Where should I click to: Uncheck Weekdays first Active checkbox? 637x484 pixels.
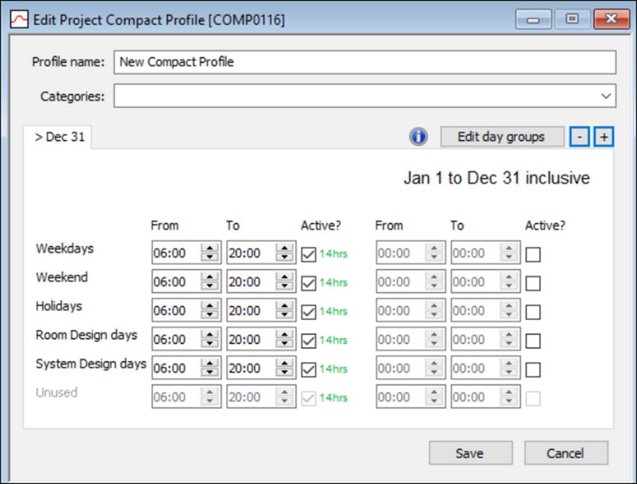(x=308, y=255)
